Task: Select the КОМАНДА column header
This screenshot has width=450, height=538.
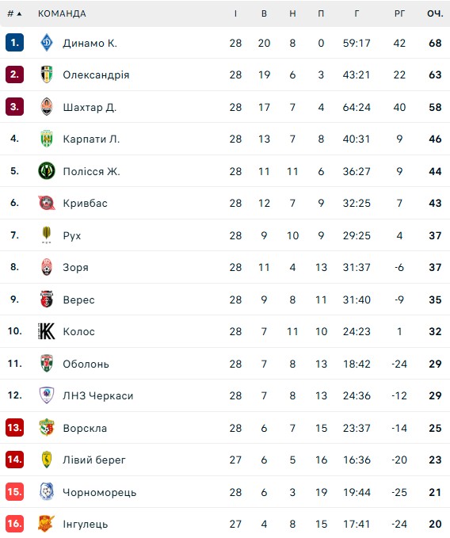Action: (x=62, y=13)
